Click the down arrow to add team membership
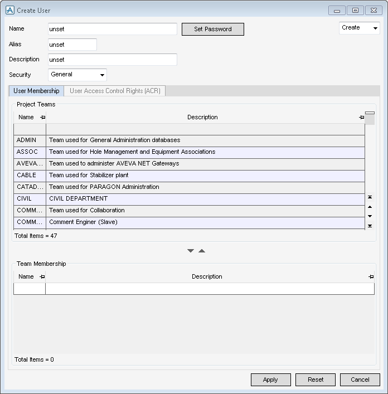This screenshot has height=394, width=388. [x=191, y=251]
